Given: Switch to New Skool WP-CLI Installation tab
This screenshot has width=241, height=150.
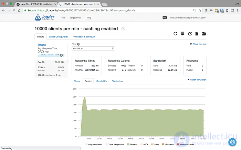Looking at the screenshot, I should click(x=36, y=4).
